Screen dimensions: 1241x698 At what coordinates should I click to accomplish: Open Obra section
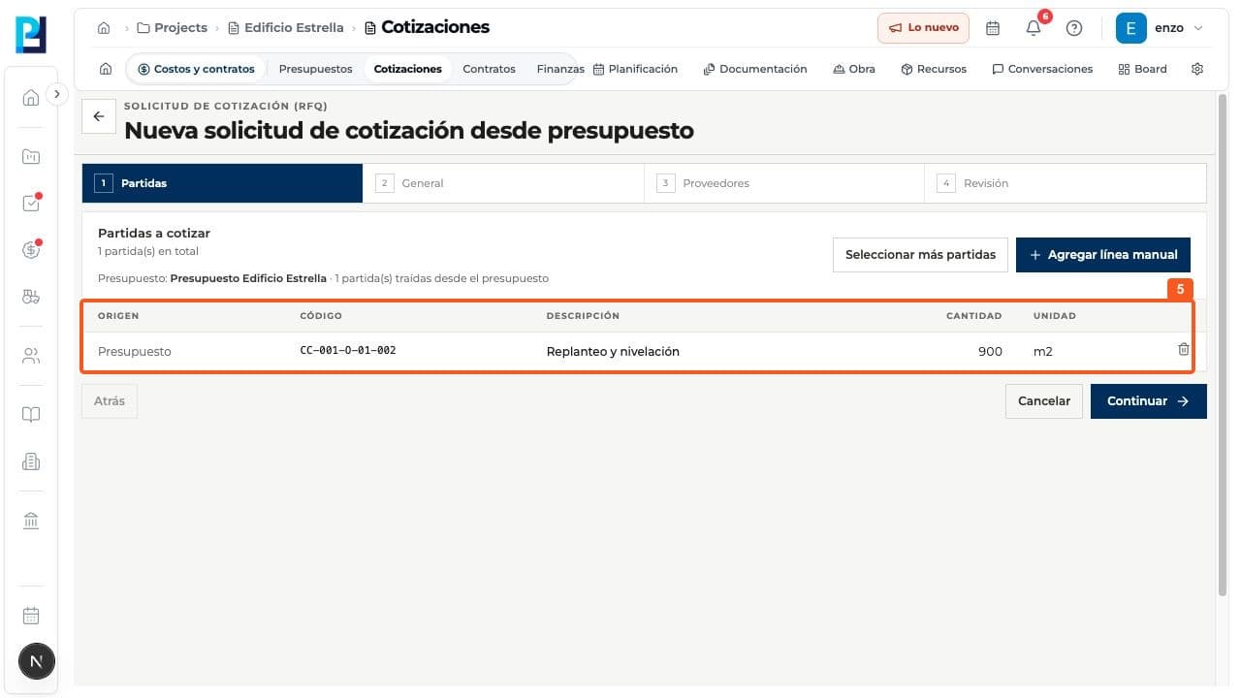854,69
